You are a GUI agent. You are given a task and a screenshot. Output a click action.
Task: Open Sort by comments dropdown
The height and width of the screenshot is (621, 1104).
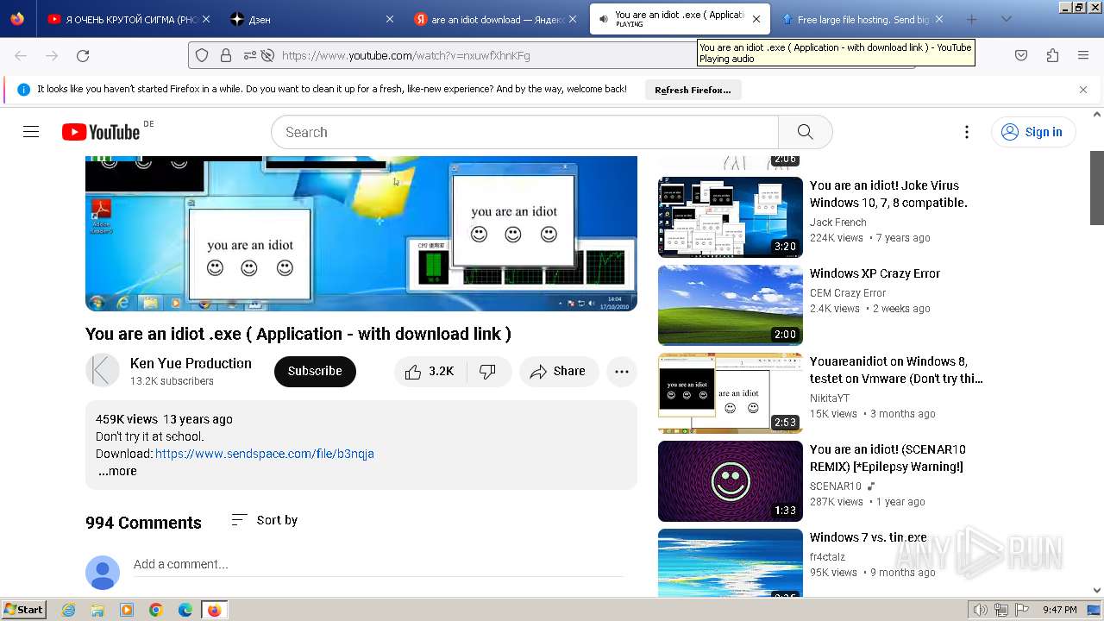coord(265,520)
